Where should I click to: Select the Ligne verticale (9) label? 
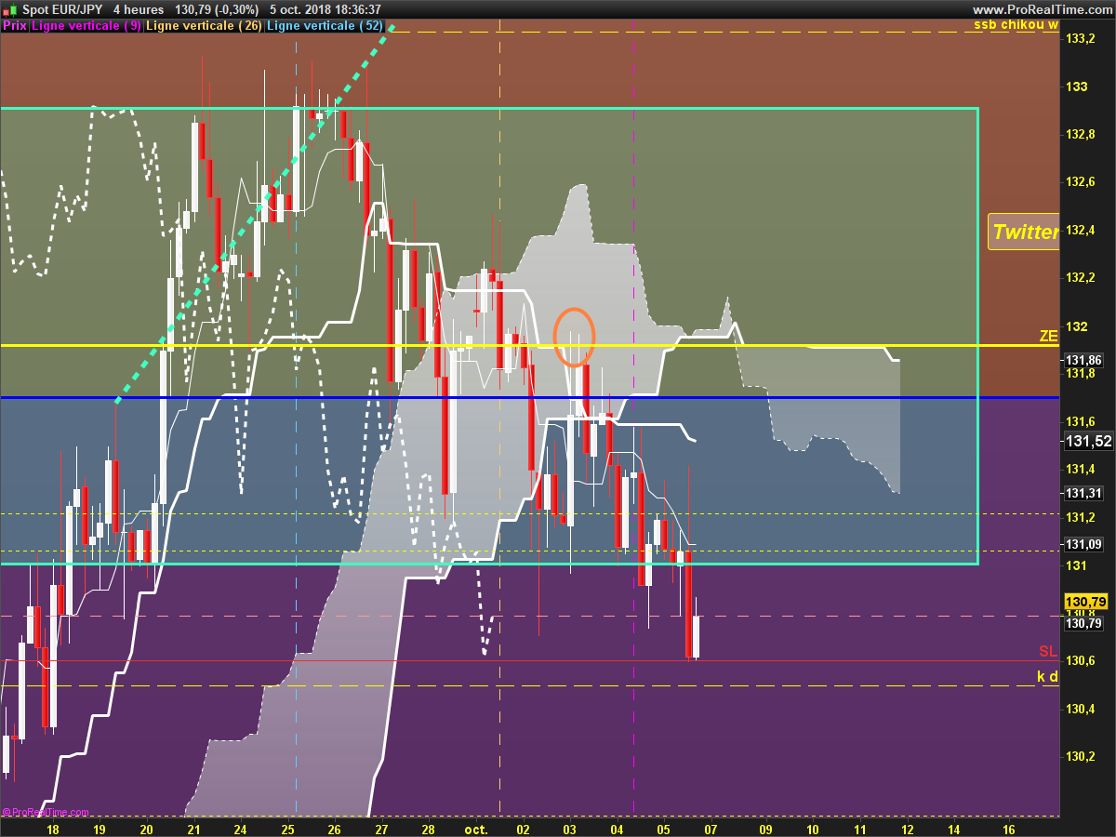click(86, 25)
